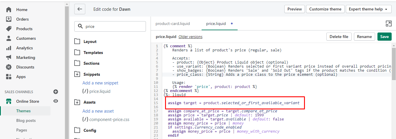Click the Discounts badge icon
Viewport: 396px width, 139px height.
(x=9, y=67)
